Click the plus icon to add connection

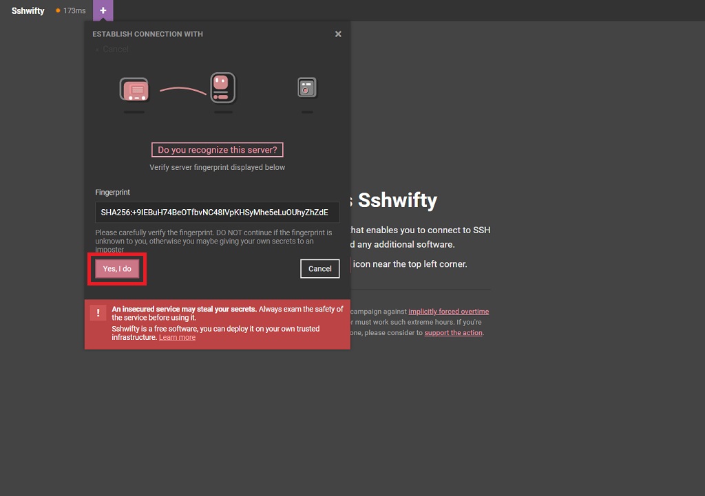pos(103,10)
